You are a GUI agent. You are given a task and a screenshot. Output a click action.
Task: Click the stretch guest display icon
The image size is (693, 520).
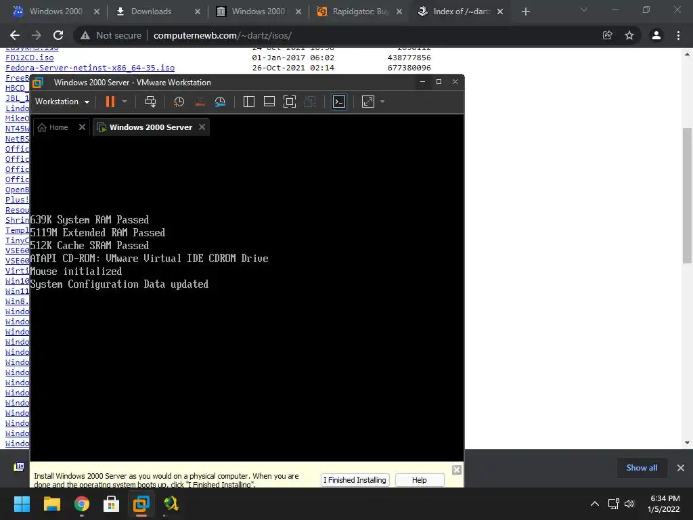point(368,102)
